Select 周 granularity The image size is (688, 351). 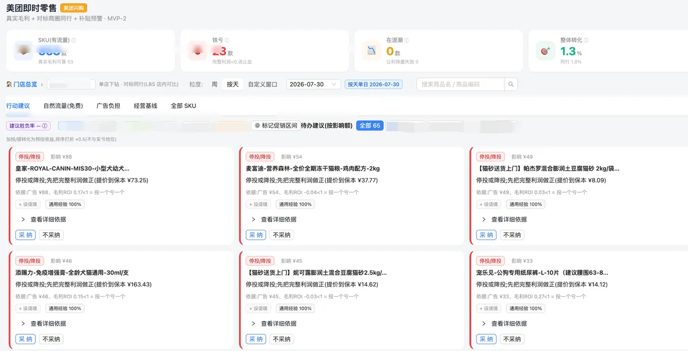pyautogui.click(x=214, y=84)
